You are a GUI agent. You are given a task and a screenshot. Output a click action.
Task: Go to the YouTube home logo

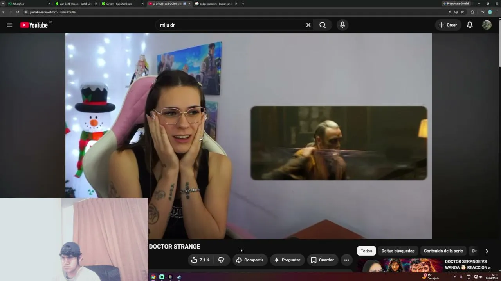34,25
